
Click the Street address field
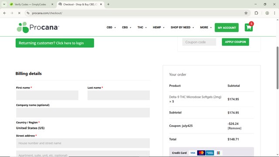tap(83, 143)
